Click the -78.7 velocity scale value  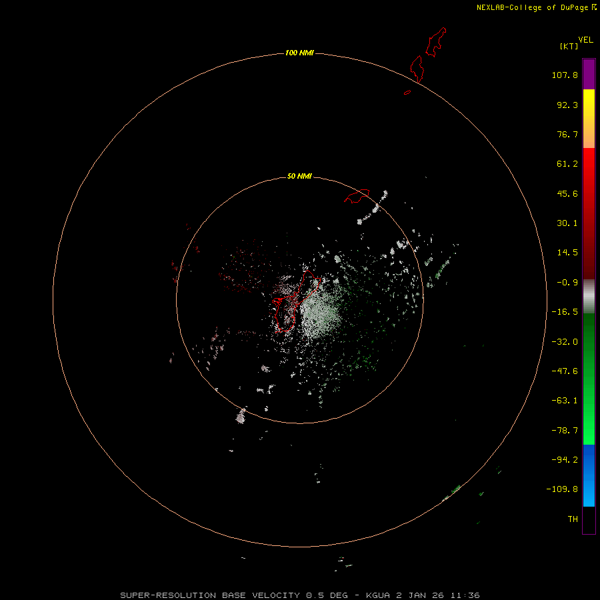pyautogui.click(x=565, y=431)
